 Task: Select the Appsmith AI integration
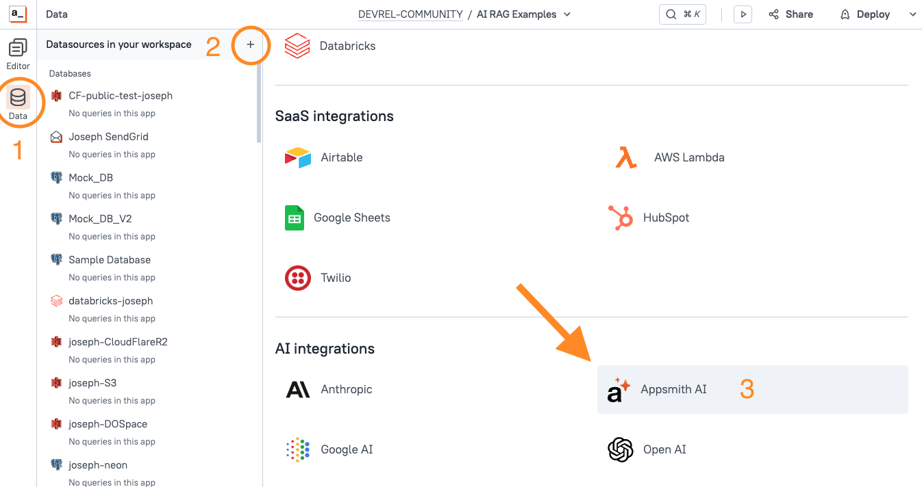(674, 389)
